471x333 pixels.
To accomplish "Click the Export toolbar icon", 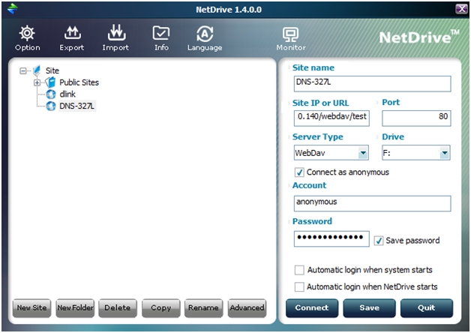I will pyautogui.click(x=71, y=34).
